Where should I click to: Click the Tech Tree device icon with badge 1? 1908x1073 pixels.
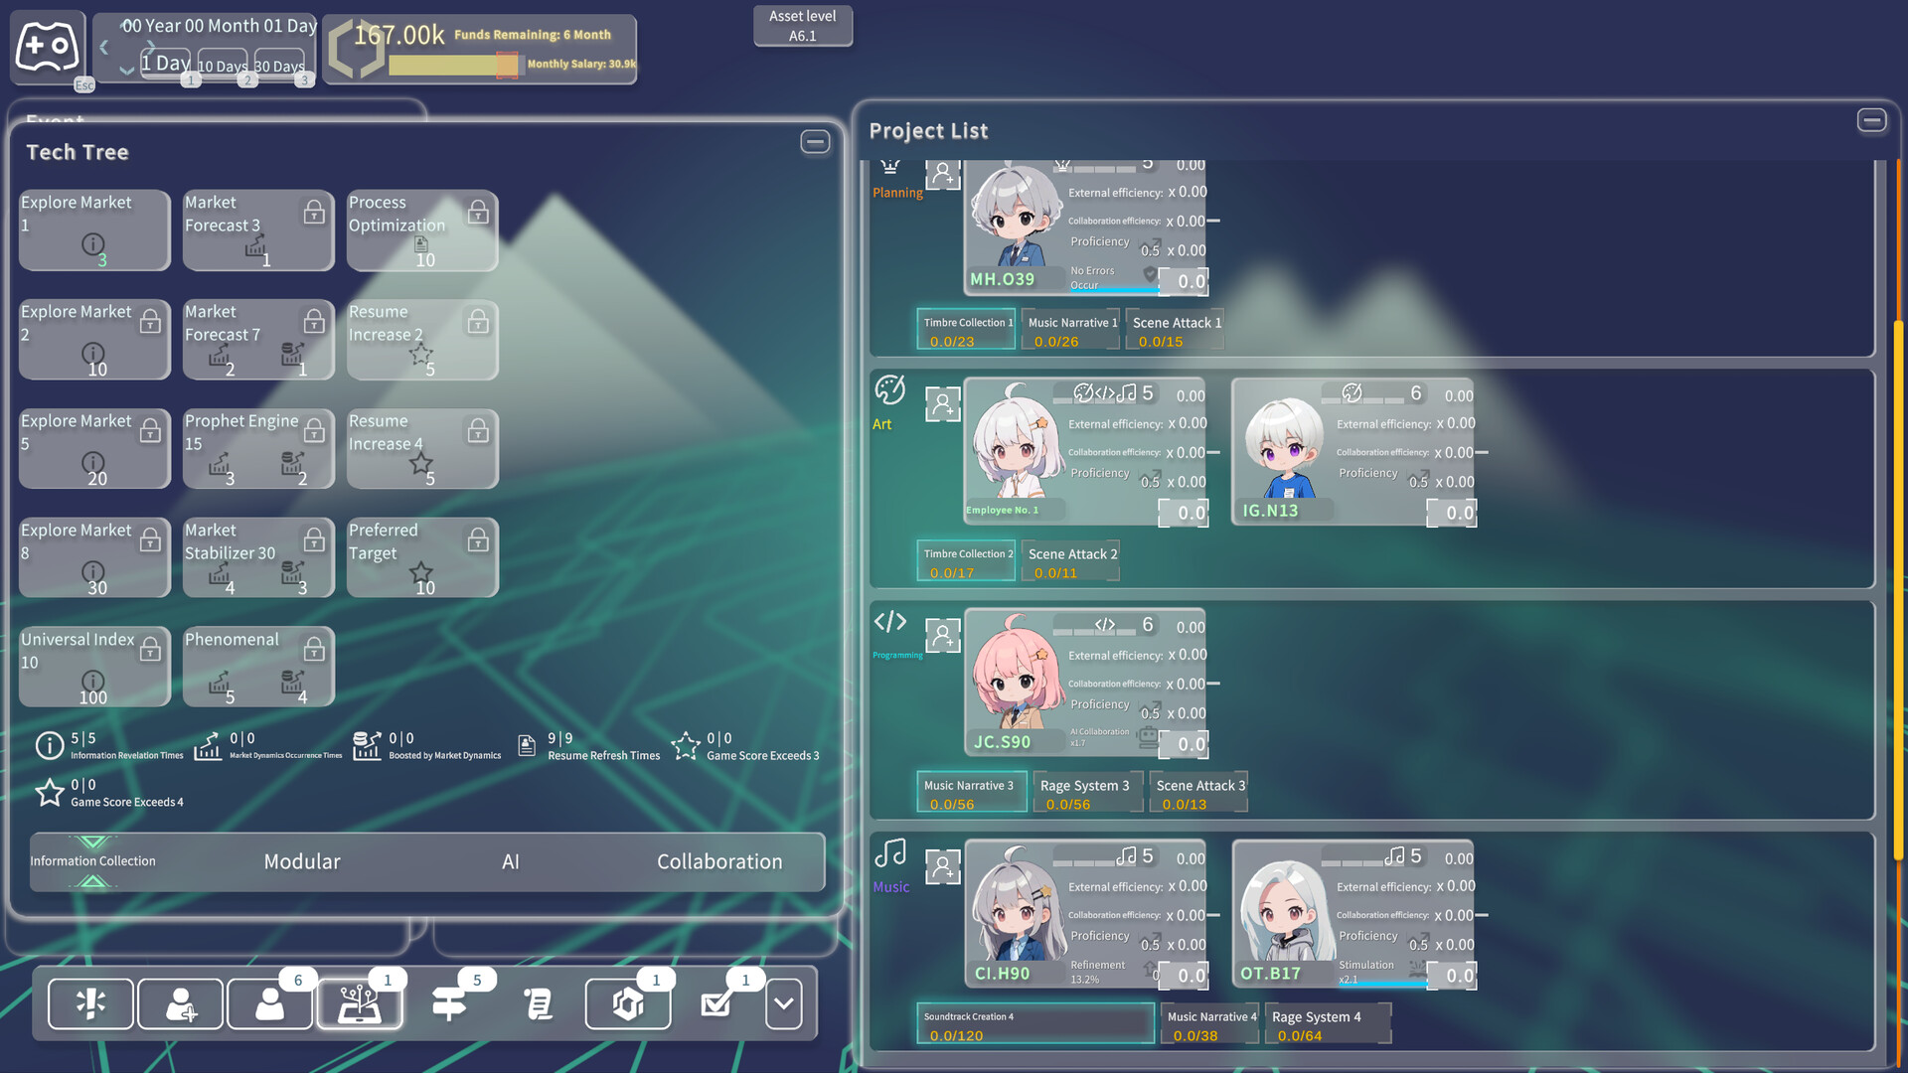tap(360, 1004)
